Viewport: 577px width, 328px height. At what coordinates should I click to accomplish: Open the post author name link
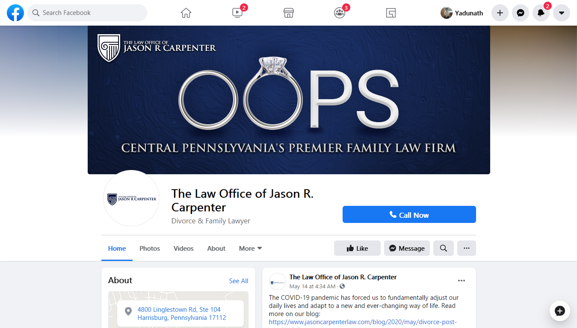click(343, 277)
